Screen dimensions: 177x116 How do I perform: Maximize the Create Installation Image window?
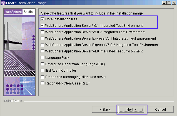pyautogui.click(x=169, y=3)
